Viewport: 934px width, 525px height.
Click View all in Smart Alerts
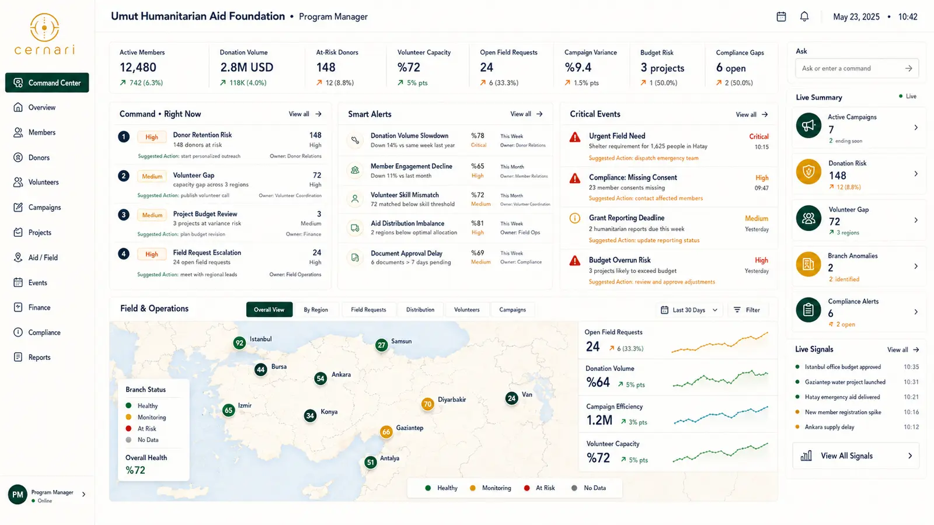527,114
